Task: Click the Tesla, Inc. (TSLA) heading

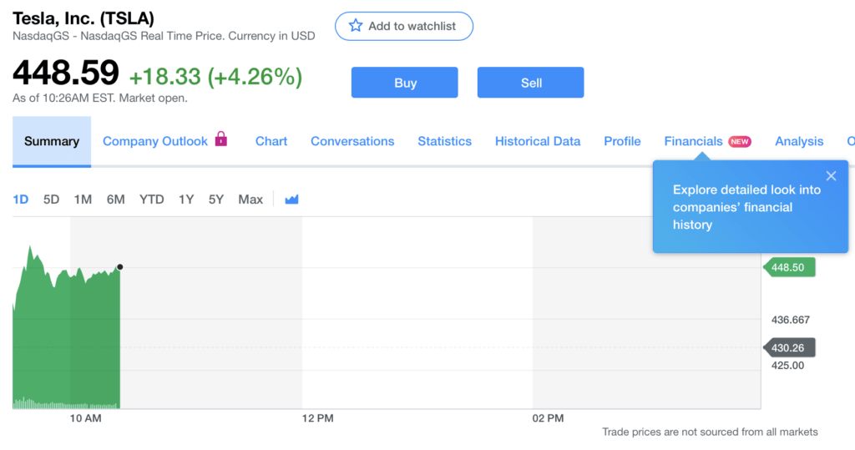Action: pyautogui.click(x=83, y=18)
